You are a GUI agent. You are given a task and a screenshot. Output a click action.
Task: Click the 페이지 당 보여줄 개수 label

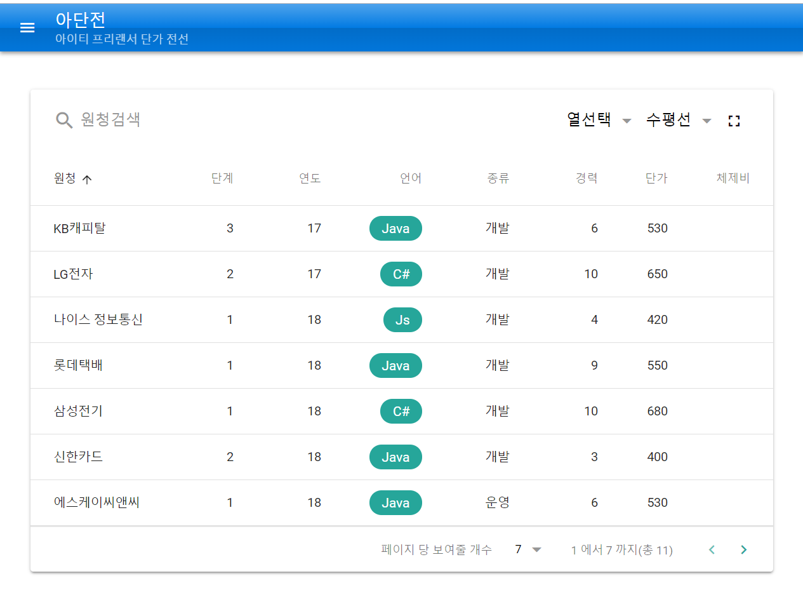pyautogui.click(x=437, y=550)
